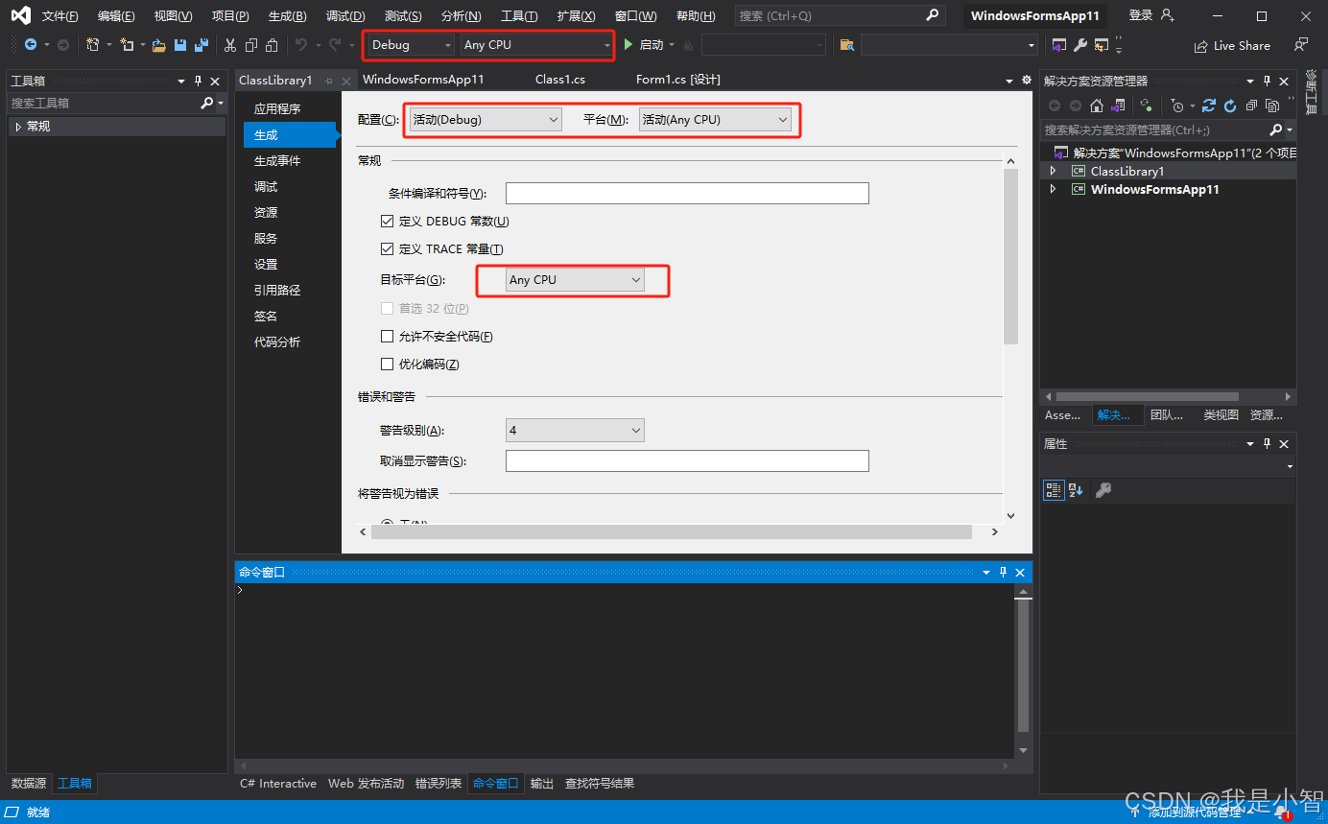Select the 输出 bottom tab

coord(542,784)
